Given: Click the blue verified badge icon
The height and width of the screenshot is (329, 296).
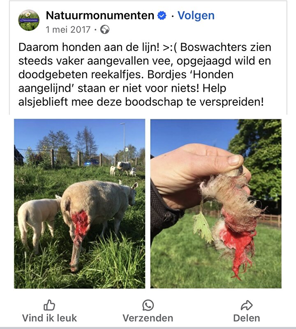Looking at the screenshot, I should [162, 16].
